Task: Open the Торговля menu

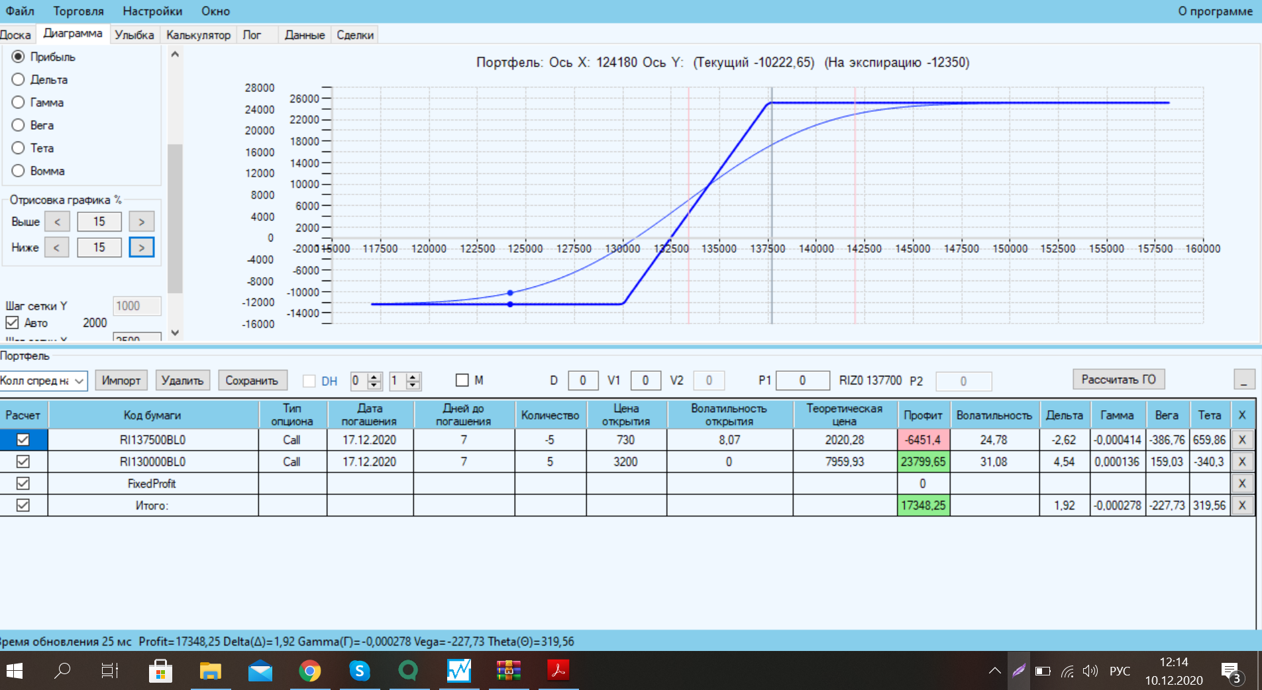Action: pos(79,11)
